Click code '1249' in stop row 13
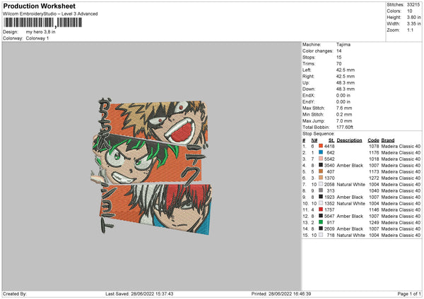This screenshot has height=299, width=424. [374, 222]
